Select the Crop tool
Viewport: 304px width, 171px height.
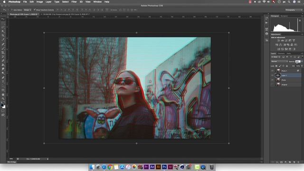[x=3, y=36]
